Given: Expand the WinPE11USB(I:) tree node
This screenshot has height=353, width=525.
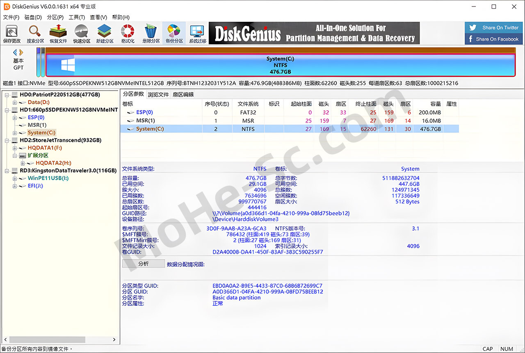Looking at the screenshot, I should [x=15, y=178].
